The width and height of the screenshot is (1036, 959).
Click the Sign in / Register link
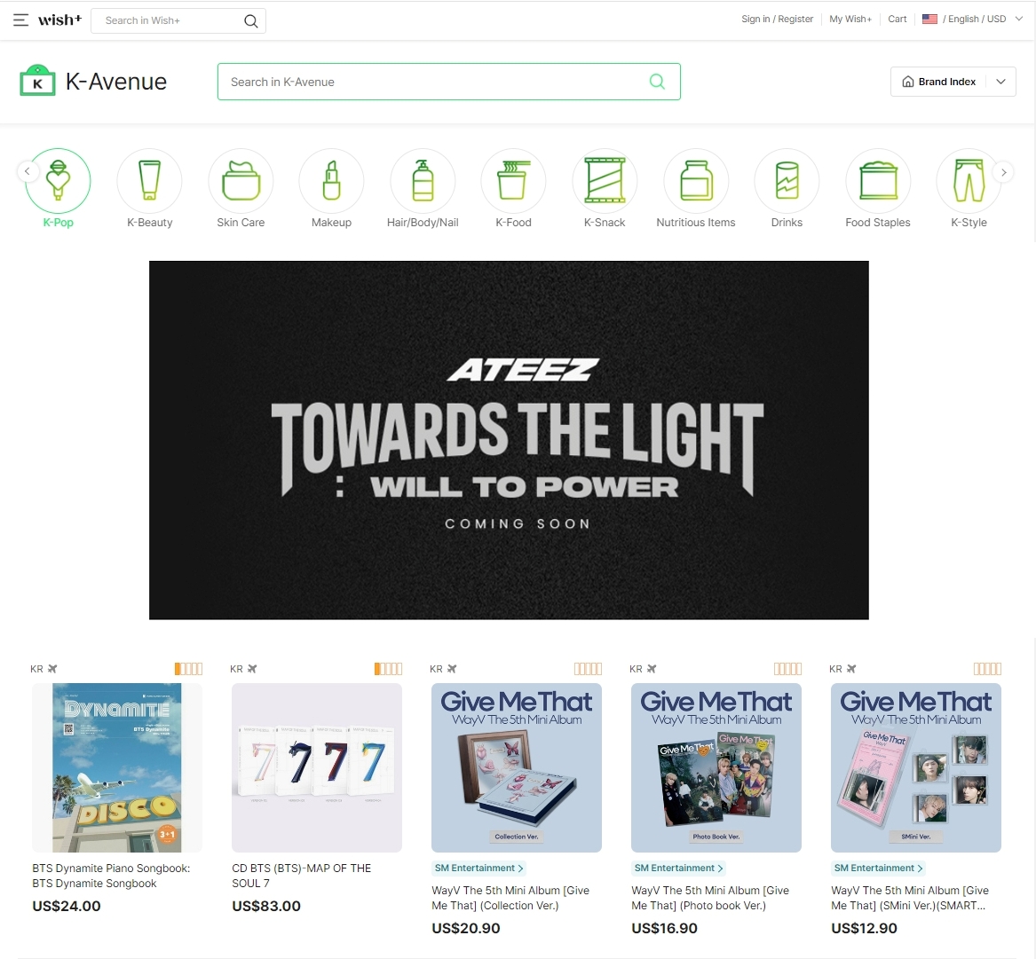pyautogui.click(x=777, y=19)
